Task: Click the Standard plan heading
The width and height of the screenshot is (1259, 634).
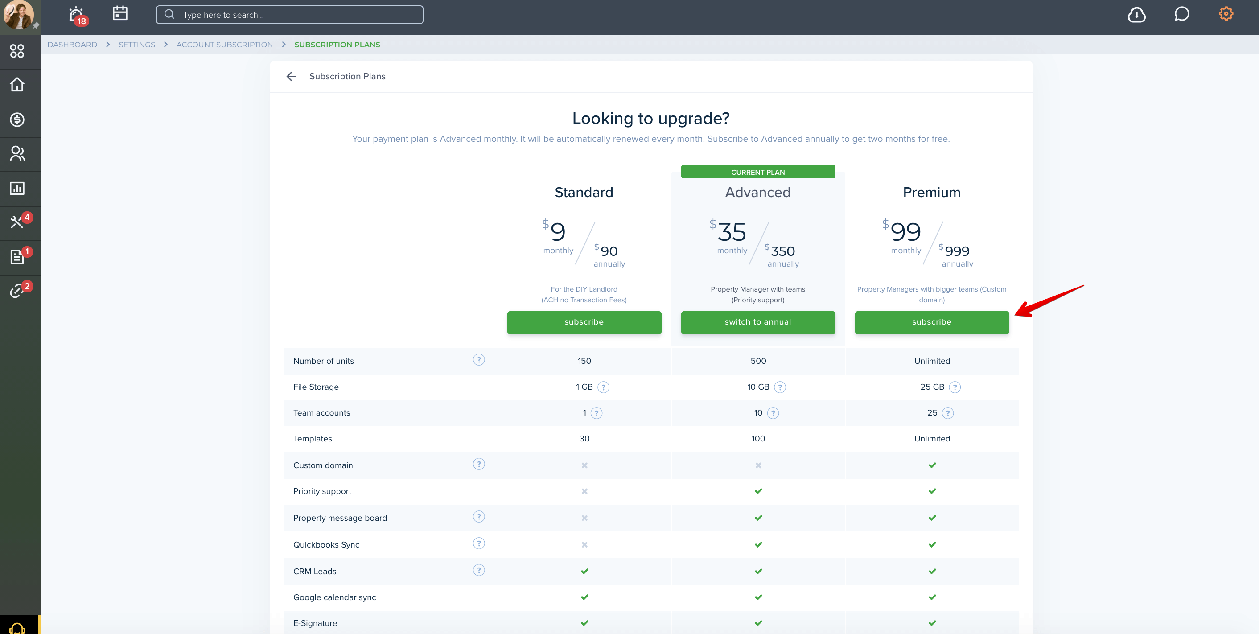Action: (584, 193)
